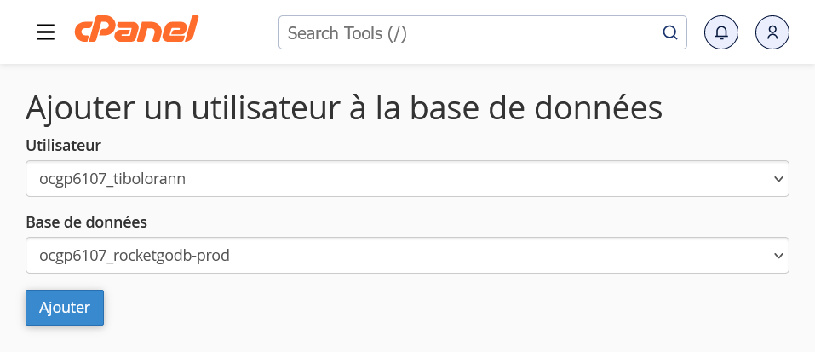Viewport: 815px width, 352px height.
Task: Click the Base de données field label
Action: point(87,222)
